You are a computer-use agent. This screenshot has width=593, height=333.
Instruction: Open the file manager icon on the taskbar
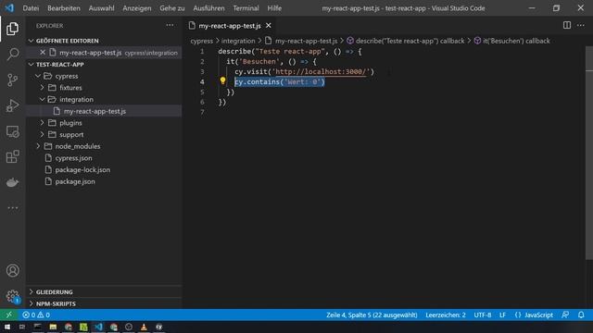pyautogui.click(x=53, y=327)
